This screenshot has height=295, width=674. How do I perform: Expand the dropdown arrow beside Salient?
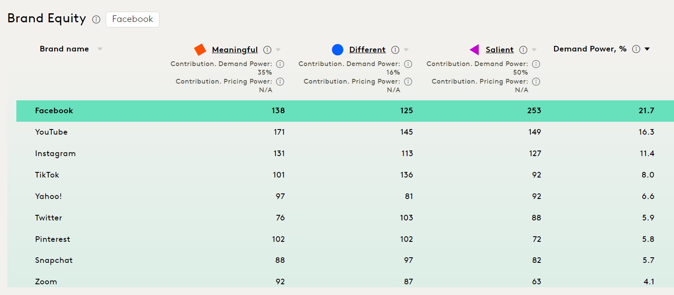pos(534,50)
